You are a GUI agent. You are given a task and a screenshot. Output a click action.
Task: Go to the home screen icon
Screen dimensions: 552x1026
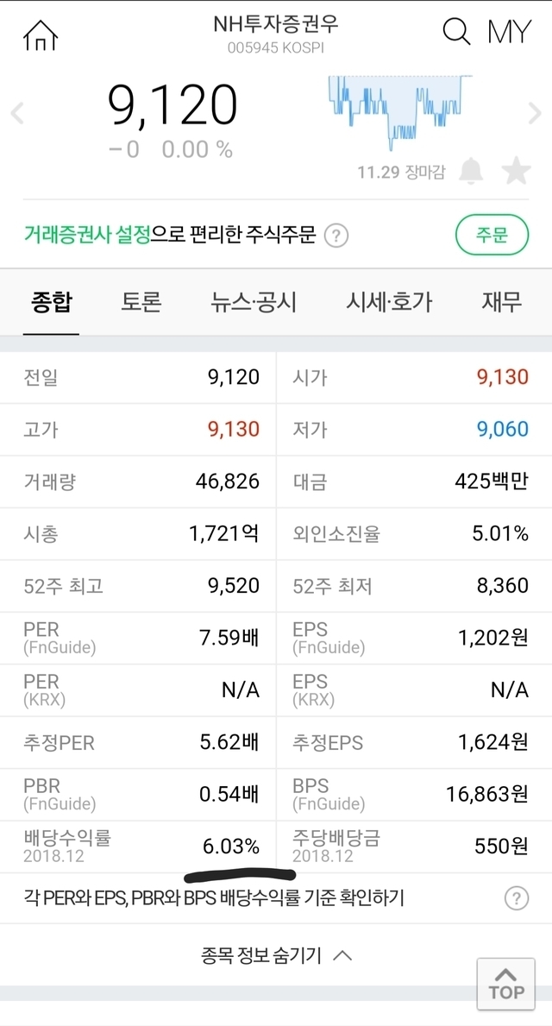click(x=41, y=35)
